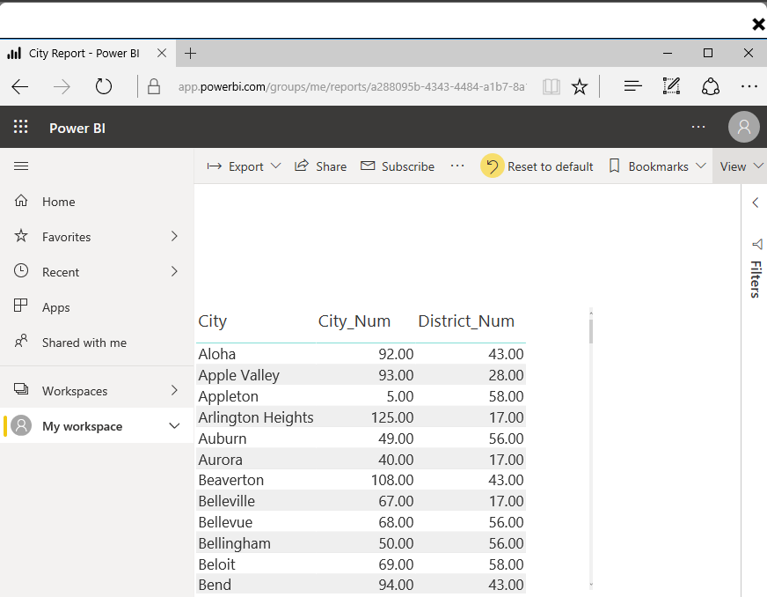Select the Subscribe icon
Screen dimensions: 767x597
point(366,166)
